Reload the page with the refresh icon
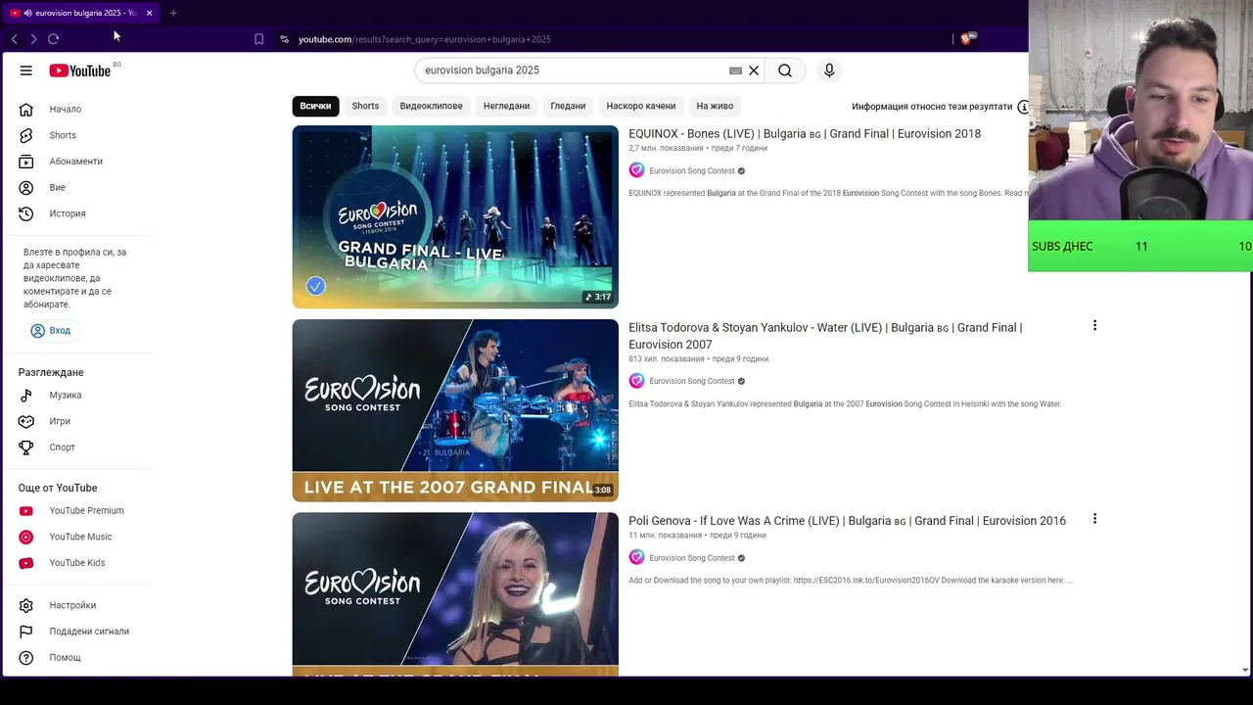This screenshot has height=705, width=1253. point(53,39)
